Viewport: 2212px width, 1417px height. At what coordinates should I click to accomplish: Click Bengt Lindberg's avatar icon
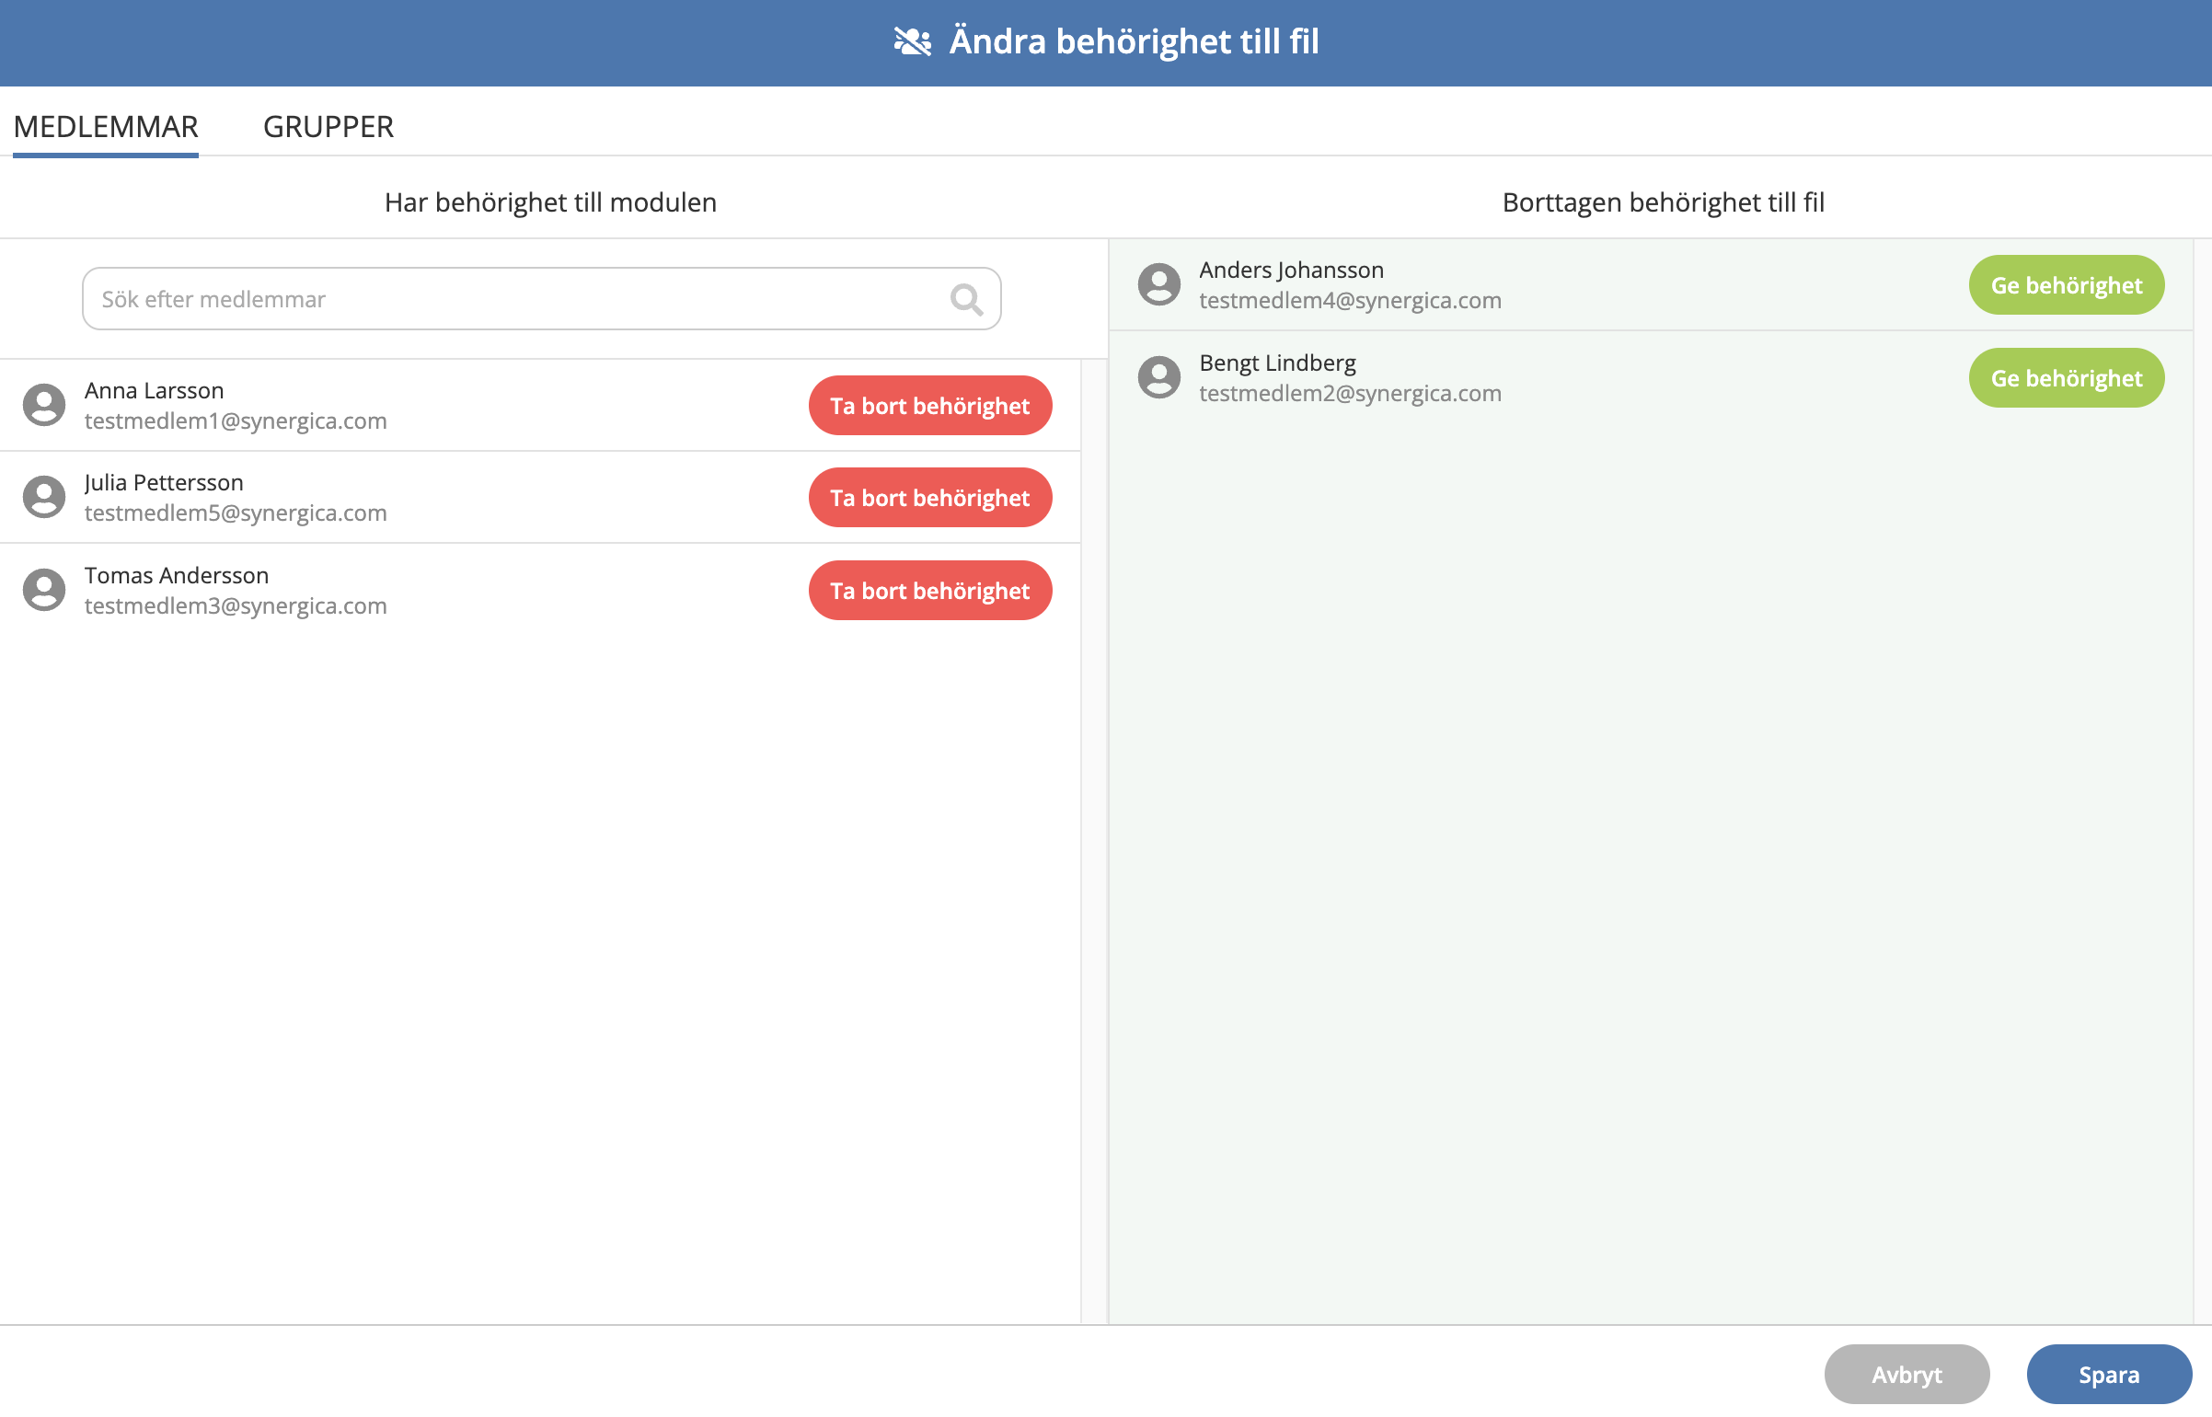[1159, 377]
